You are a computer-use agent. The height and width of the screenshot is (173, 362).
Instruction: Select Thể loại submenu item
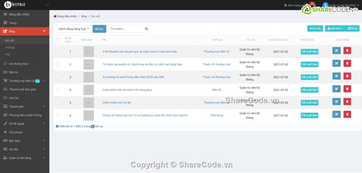(24, 48)
